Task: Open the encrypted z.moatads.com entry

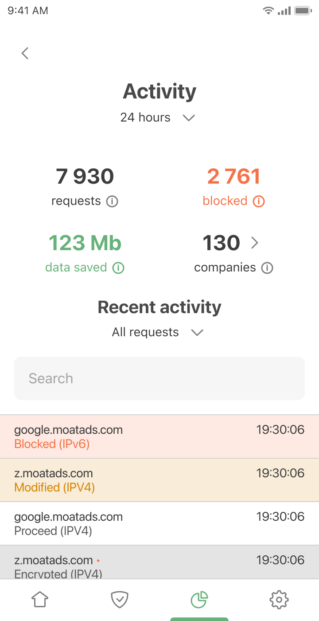Action: pyautogui.click(x=159, y=564)
